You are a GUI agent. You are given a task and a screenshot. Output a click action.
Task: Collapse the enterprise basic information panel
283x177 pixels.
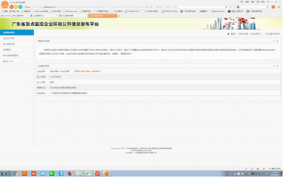click(273, 66)
